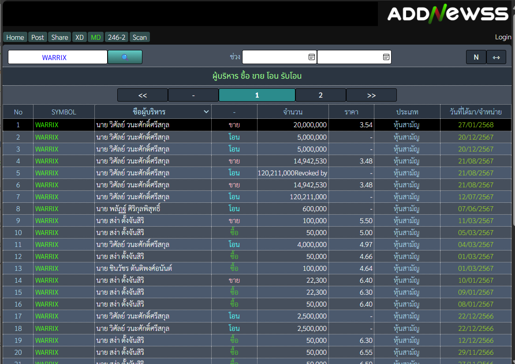Select amount 20,000,000 in row 1

click(310, 125)
